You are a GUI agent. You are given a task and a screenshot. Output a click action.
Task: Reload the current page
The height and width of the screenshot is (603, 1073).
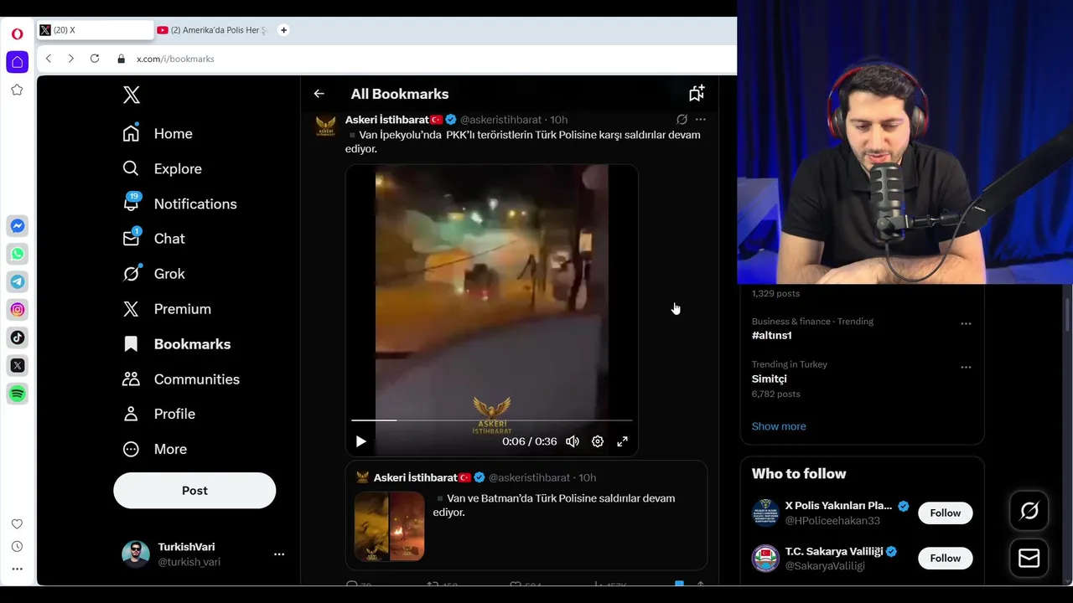pos(95,59)
